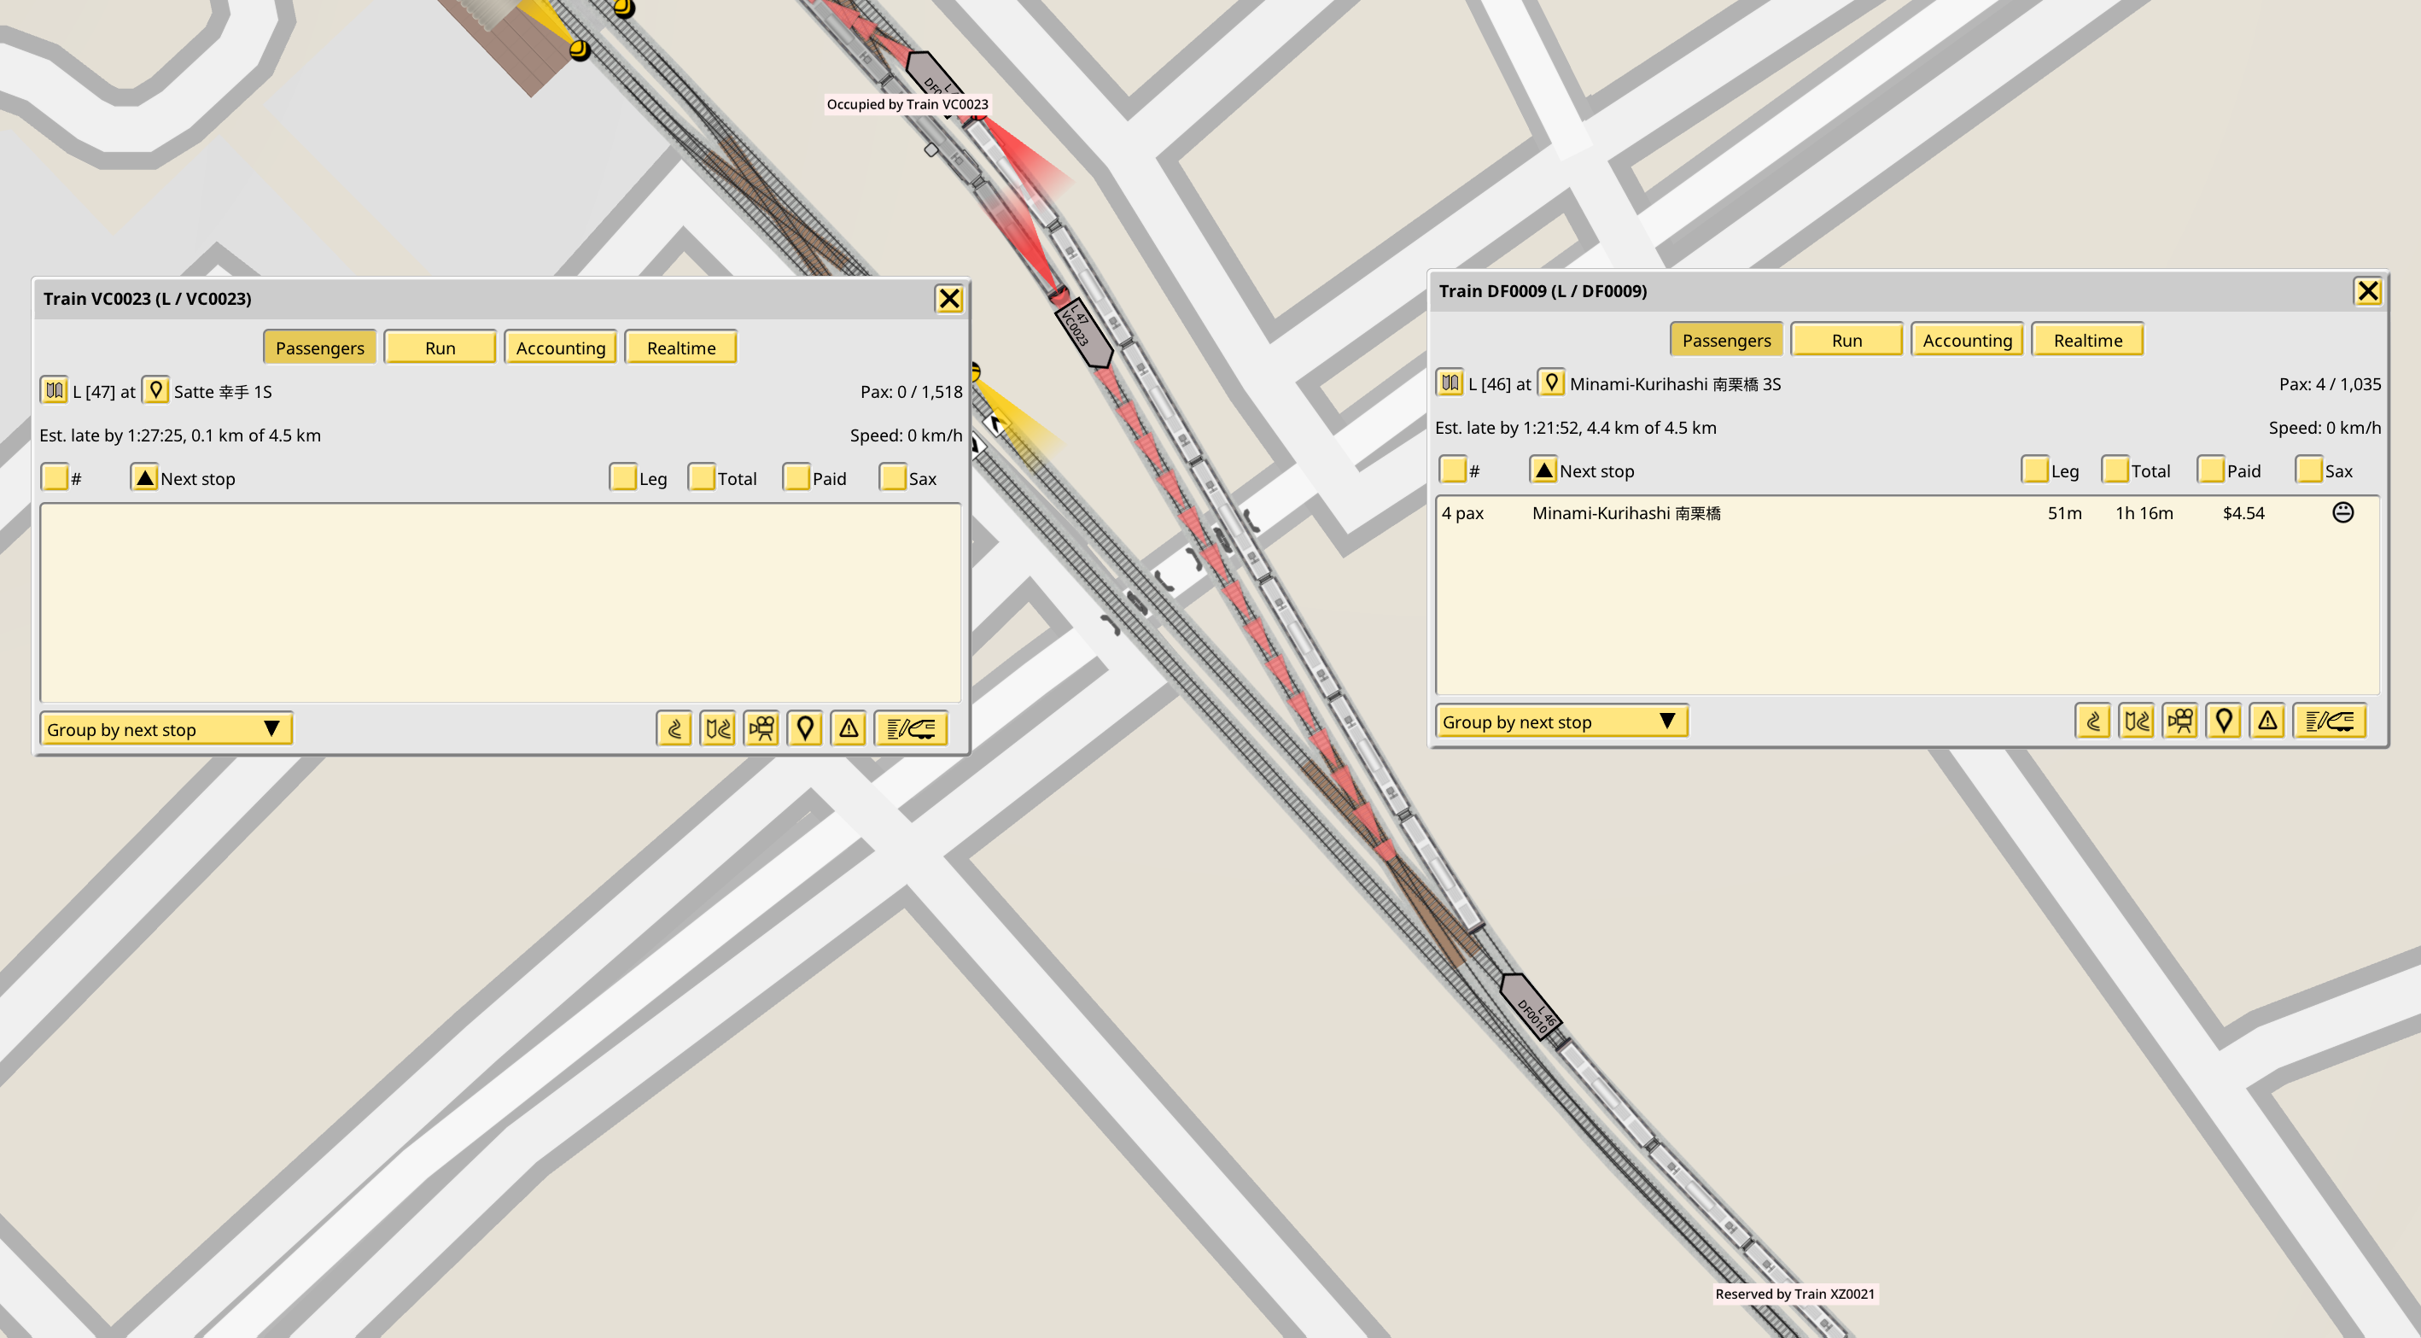This screenshot has height=1338, width=2421.
Task: Click the warning triangle icon in the VC0023 window
Action: tap(849, 728)
